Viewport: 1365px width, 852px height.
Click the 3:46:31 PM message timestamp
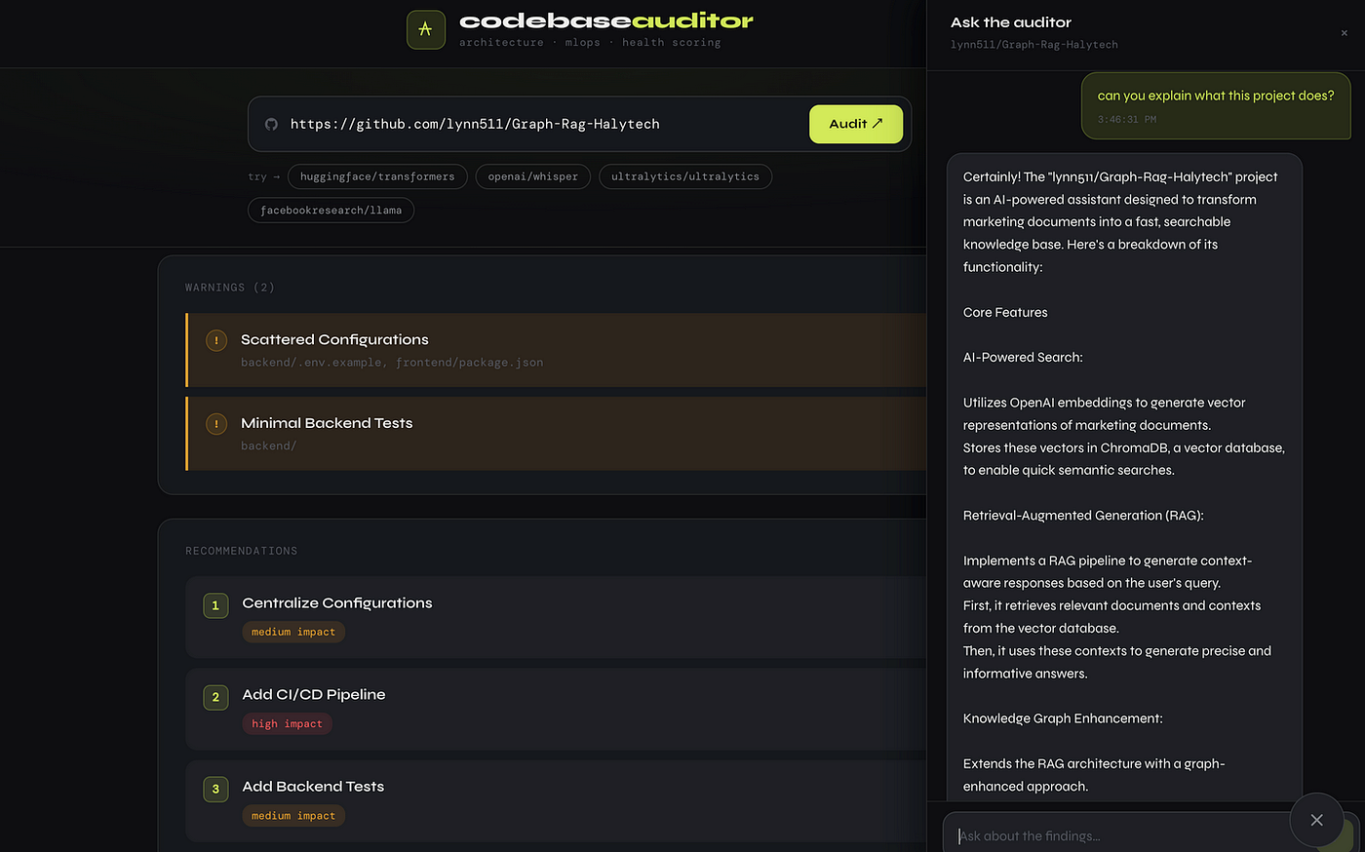tap(1127, 119)
